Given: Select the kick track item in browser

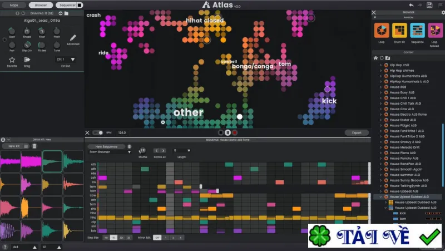Looking at the screenshot, I should pyautogui.click(x=403, y=213).
